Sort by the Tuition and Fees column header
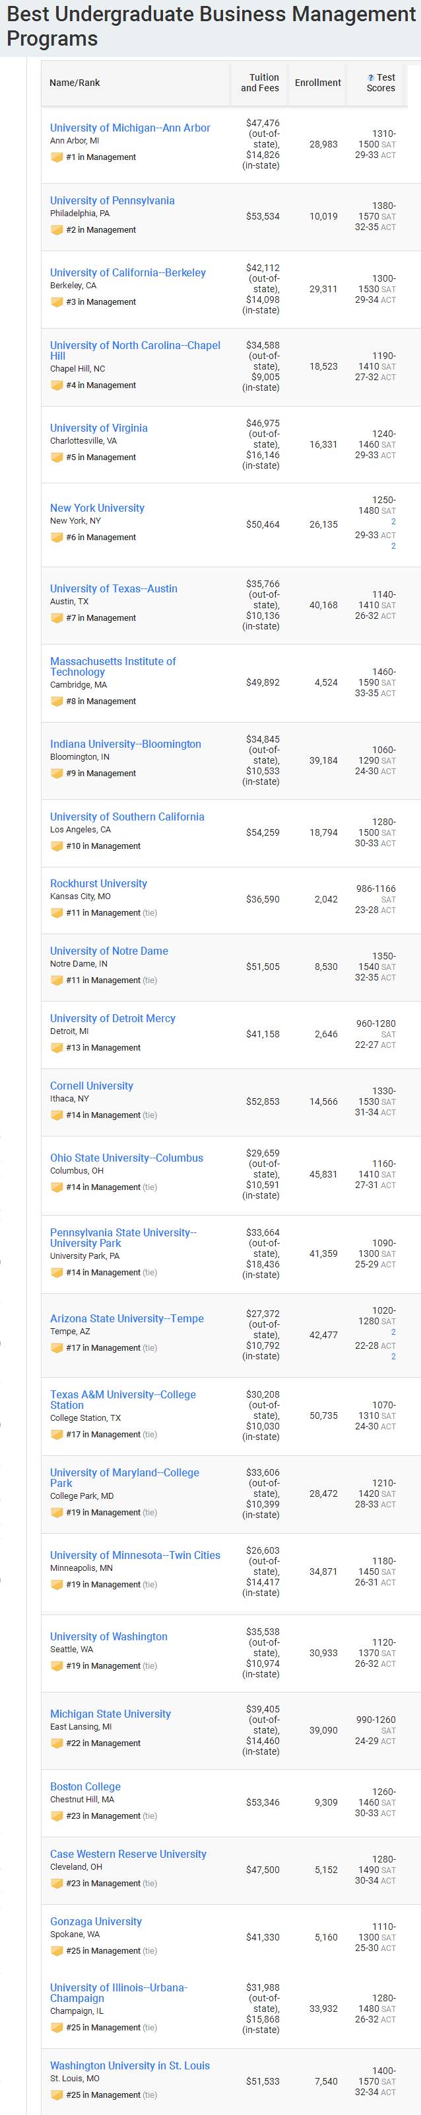This screenshot has width=421, height=2115. coord(259,83)
